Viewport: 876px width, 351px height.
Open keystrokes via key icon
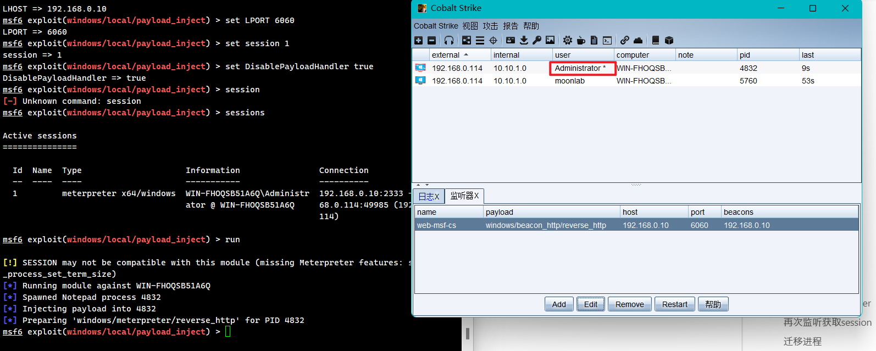pos(537,40)
